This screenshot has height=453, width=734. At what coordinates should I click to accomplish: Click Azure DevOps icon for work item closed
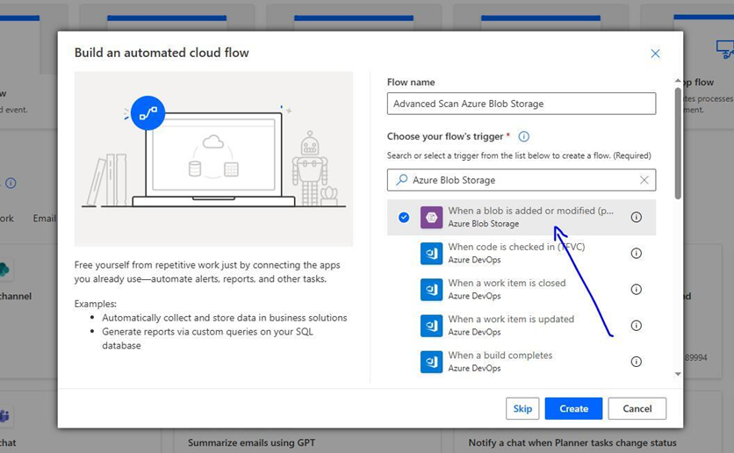tap(431, 289)
